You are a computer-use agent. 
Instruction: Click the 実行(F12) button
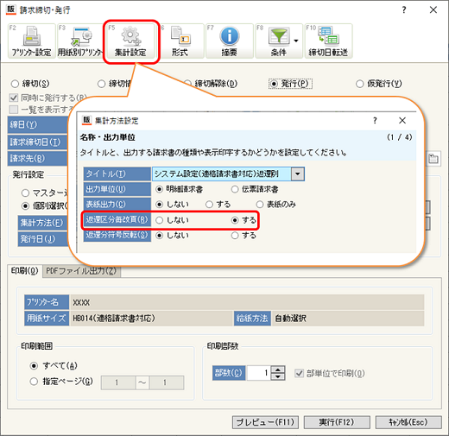(x=337, y=422)
